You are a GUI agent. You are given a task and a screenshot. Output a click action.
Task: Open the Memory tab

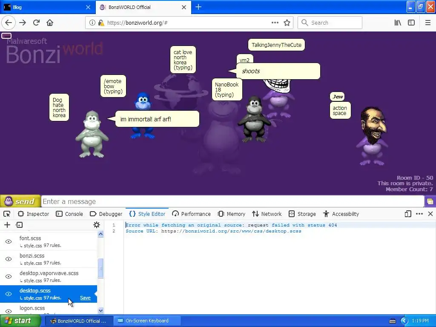point(232,214)
